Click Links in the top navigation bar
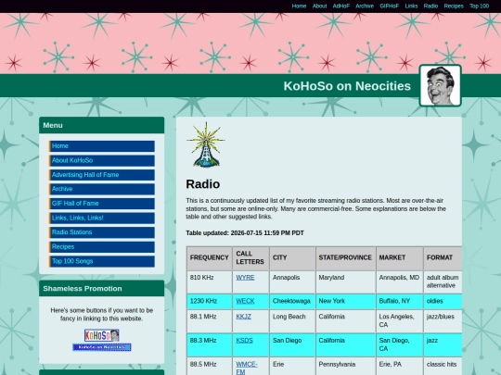 411,6
